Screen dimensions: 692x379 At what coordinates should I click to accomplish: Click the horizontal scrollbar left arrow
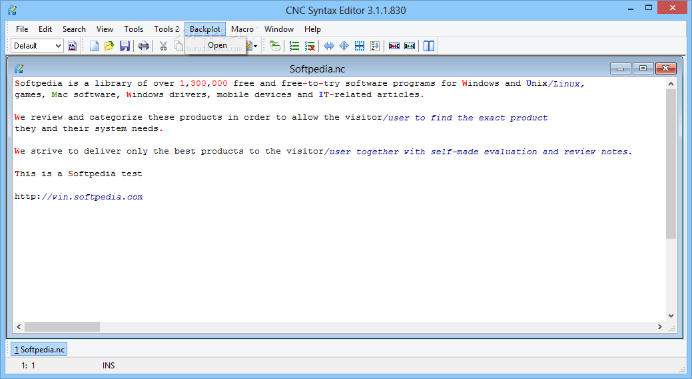click(x=19, y=326)
